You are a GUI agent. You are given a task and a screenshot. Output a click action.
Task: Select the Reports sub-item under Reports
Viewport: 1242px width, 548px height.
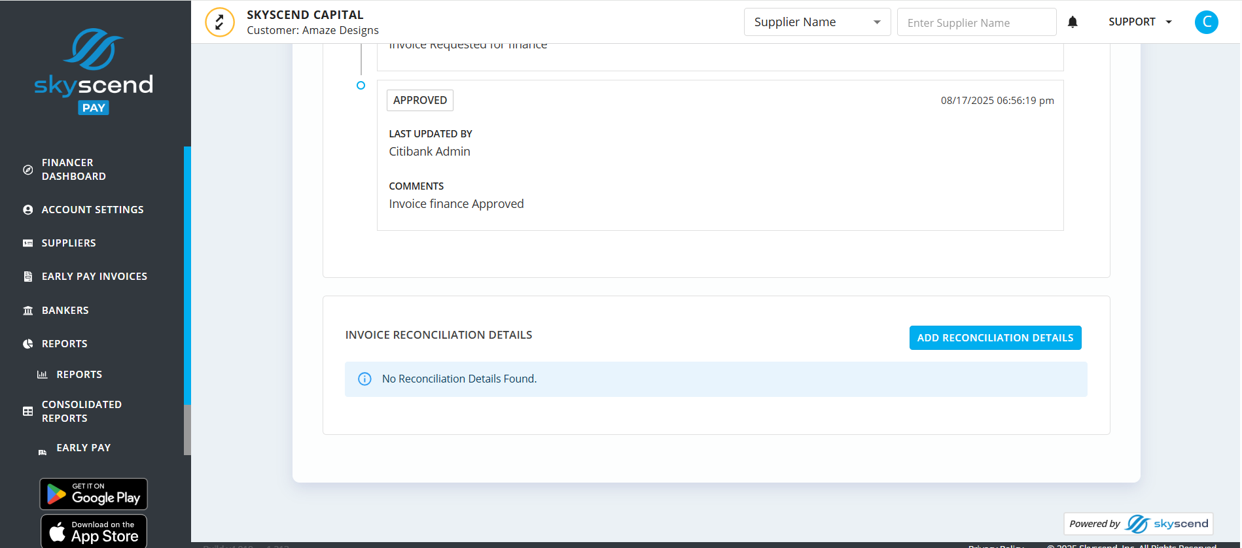click(x=79, y=375)
